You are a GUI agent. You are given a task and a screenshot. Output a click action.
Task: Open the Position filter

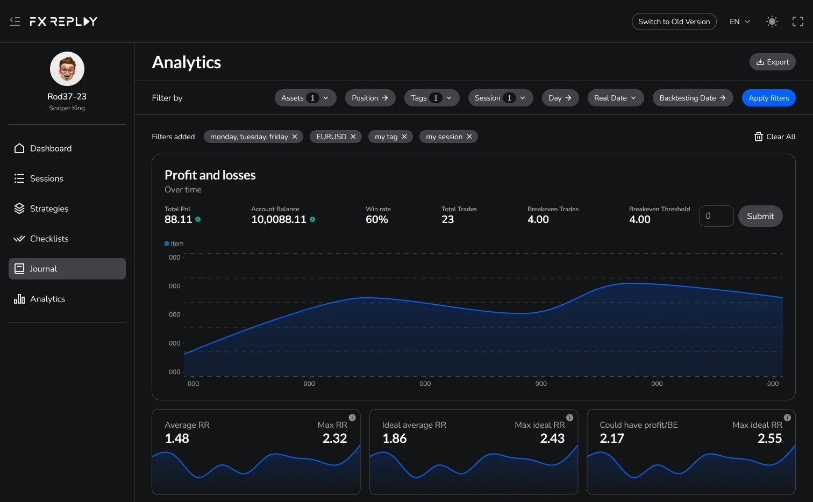pos(370,98)
